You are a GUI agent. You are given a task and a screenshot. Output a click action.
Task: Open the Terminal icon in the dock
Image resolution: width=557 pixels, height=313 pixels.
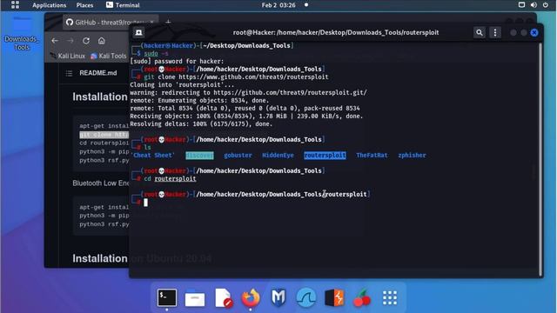point(166,297)
